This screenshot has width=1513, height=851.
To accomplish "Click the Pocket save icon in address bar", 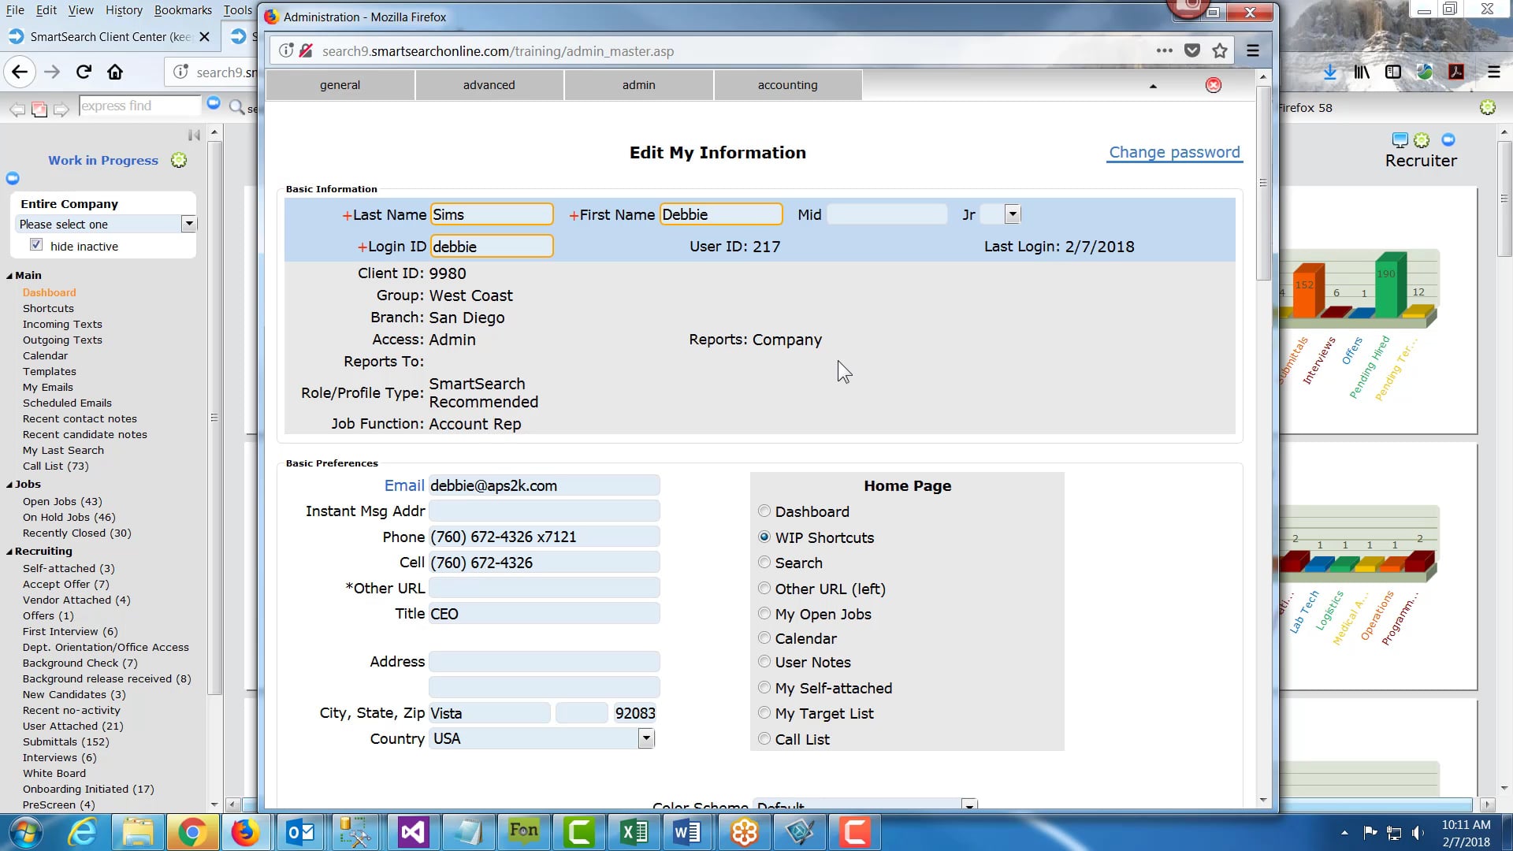I will point(1192,51).
